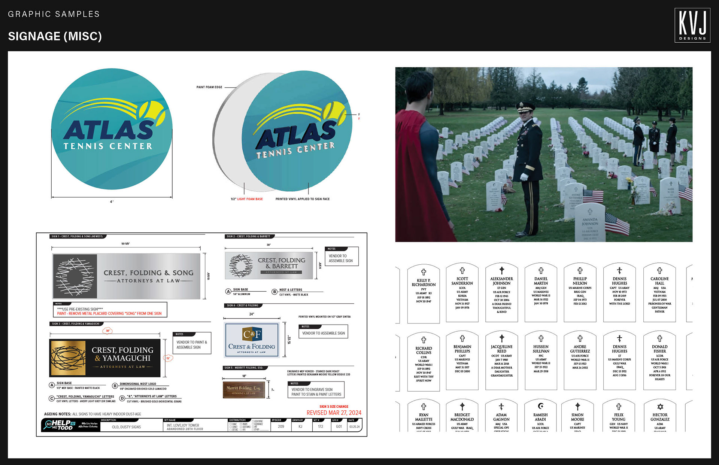Viewport: 719px width, 465px height.
Task: Click the Vendor to Engrave Sign notes box
Action: (316, 390)
